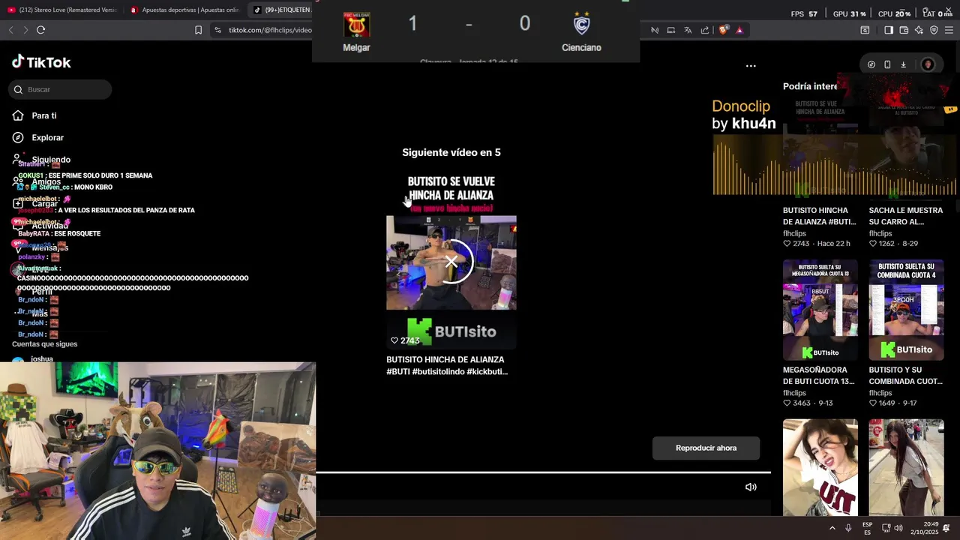
Task: Click the TikTok coins icon
Action: [x=871, y=64]
